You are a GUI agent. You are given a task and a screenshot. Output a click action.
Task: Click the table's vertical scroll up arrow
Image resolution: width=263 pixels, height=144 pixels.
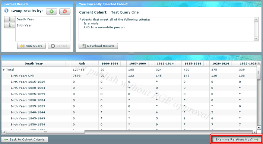[x=259, y=63]
